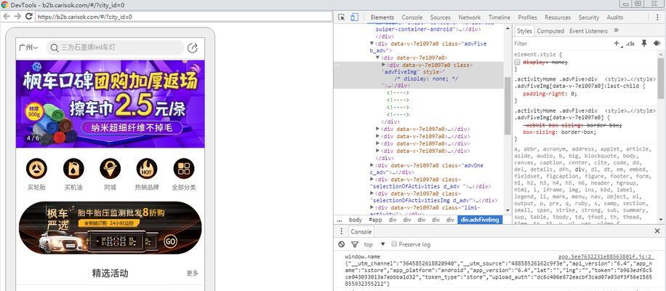The image size is (666, 291).
Task: Toggle the device toolbar icon
Action: point(354,17)
